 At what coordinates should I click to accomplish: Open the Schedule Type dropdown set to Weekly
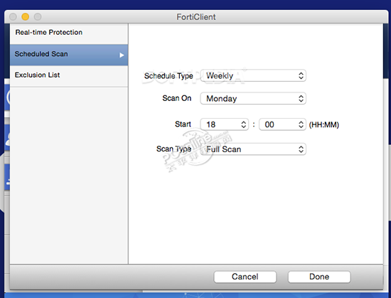tap(253, 75)
